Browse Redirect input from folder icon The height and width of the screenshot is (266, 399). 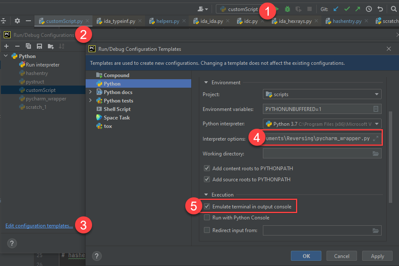376,230
